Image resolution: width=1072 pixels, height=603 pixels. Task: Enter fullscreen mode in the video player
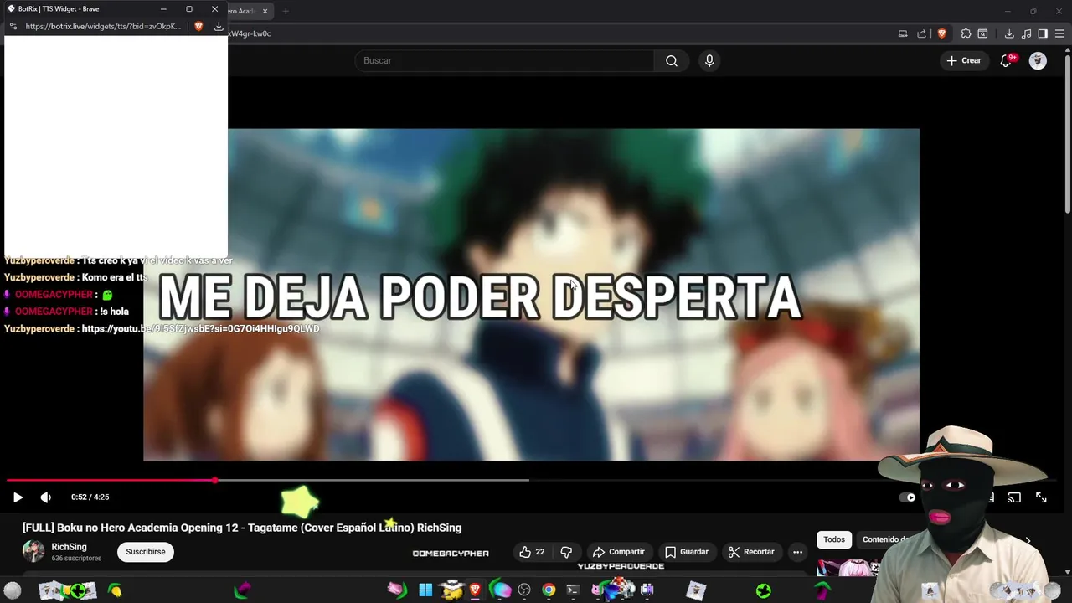(x=1041, y=497)
